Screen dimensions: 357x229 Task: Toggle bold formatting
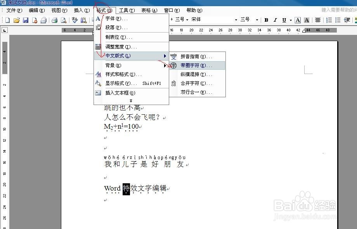[x=267, y=20]
